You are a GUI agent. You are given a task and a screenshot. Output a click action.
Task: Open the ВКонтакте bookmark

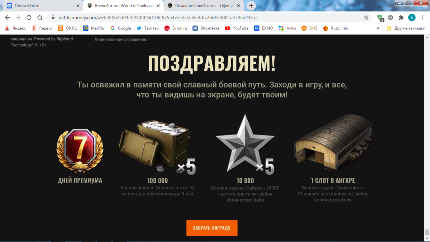pos(206,28)
